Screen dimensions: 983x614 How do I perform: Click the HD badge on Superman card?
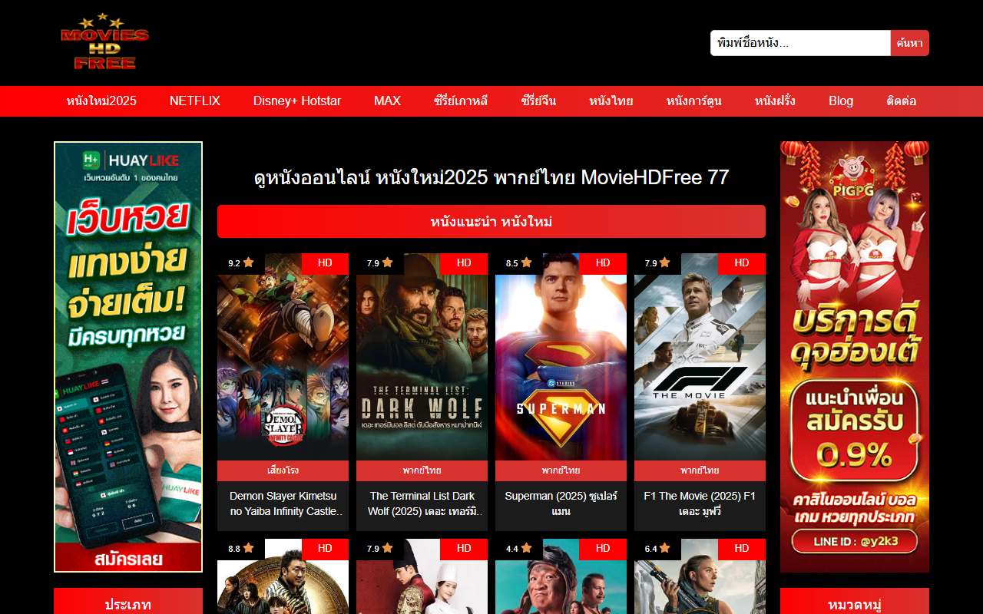click(603, 263)
